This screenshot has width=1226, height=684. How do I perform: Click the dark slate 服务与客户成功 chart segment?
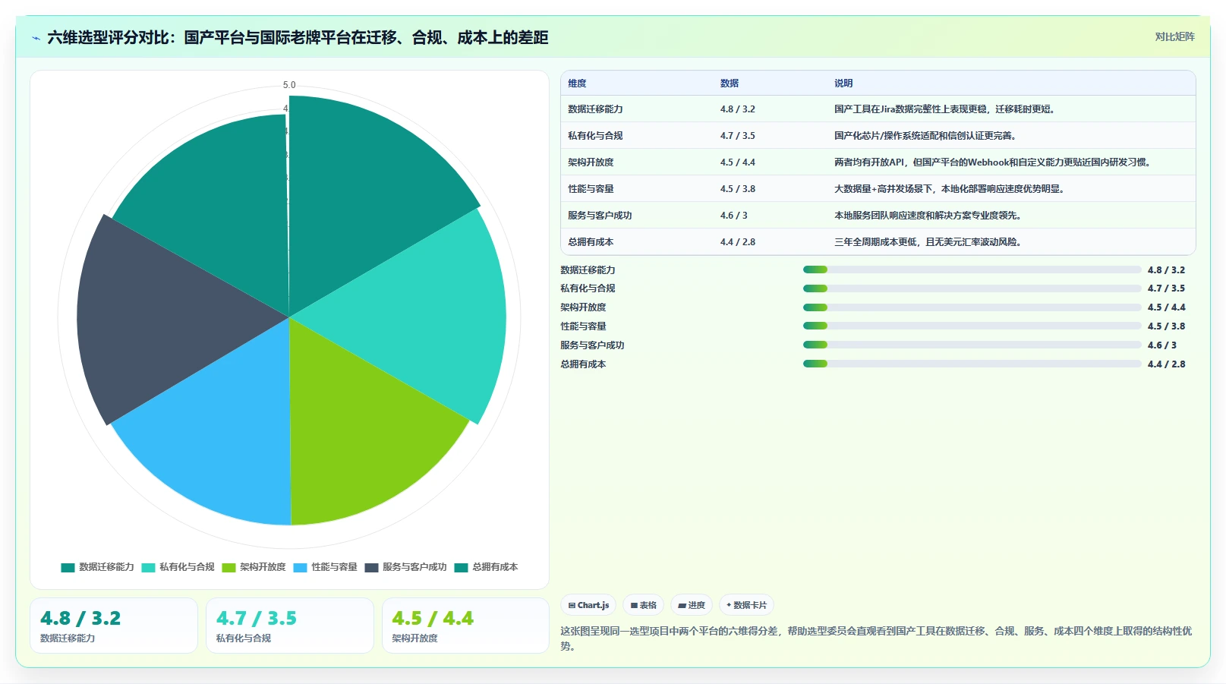[x=152, y=319]
